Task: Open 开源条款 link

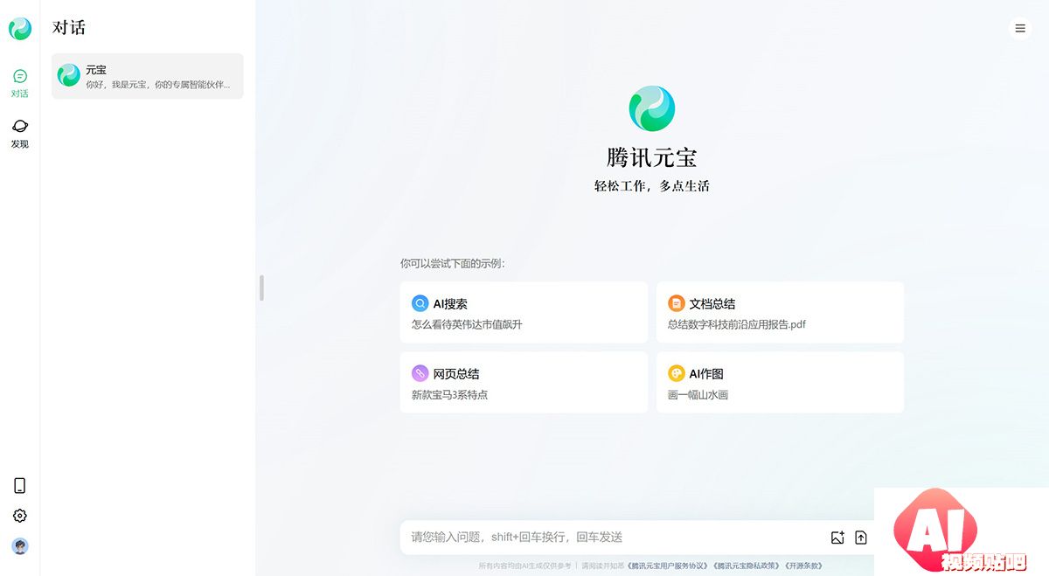Action: [803, 566]
